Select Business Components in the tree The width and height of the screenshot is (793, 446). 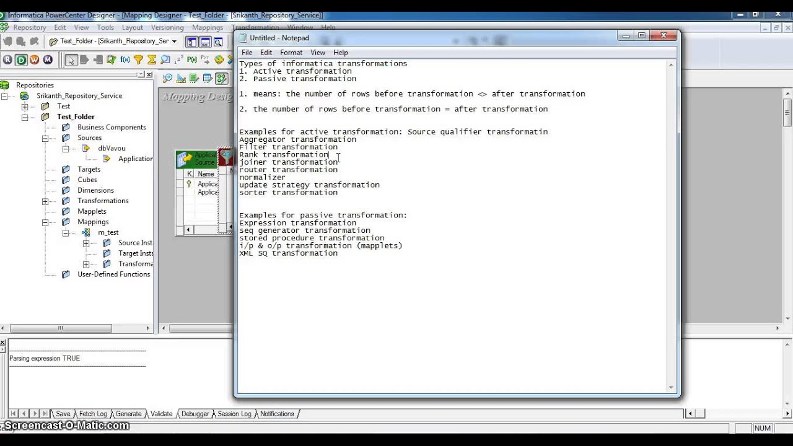112,128
